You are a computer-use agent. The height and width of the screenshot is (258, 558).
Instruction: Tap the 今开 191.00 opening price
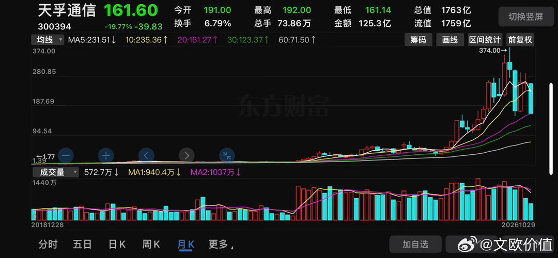203,11
